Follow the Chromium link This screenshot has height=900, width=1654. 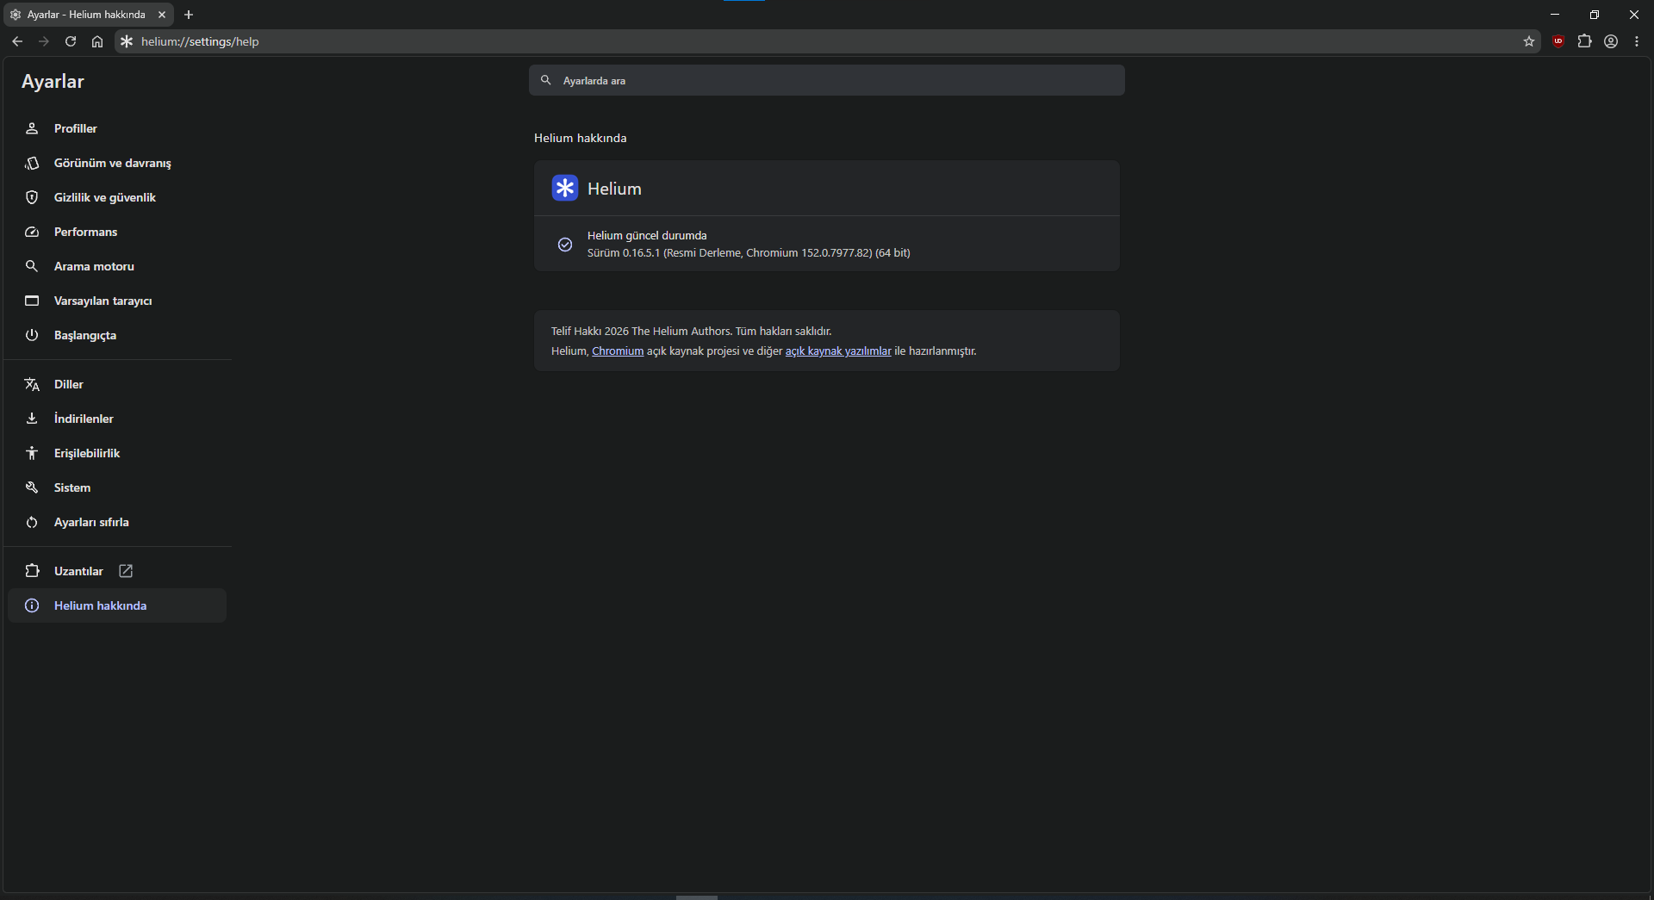[x=618, y=351]
